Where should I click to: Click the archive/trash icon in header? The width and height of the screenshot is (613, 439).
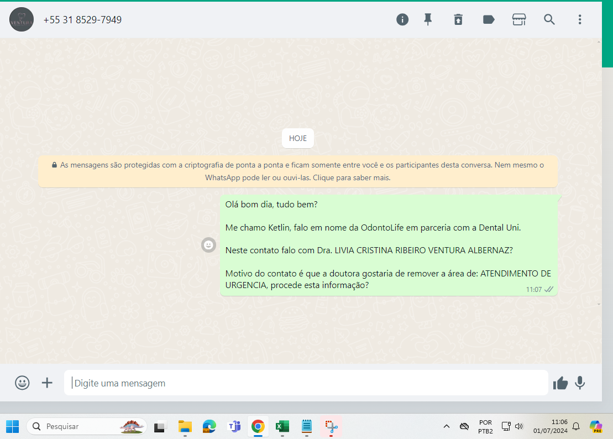pyautogui.click(x=458, y=19)
